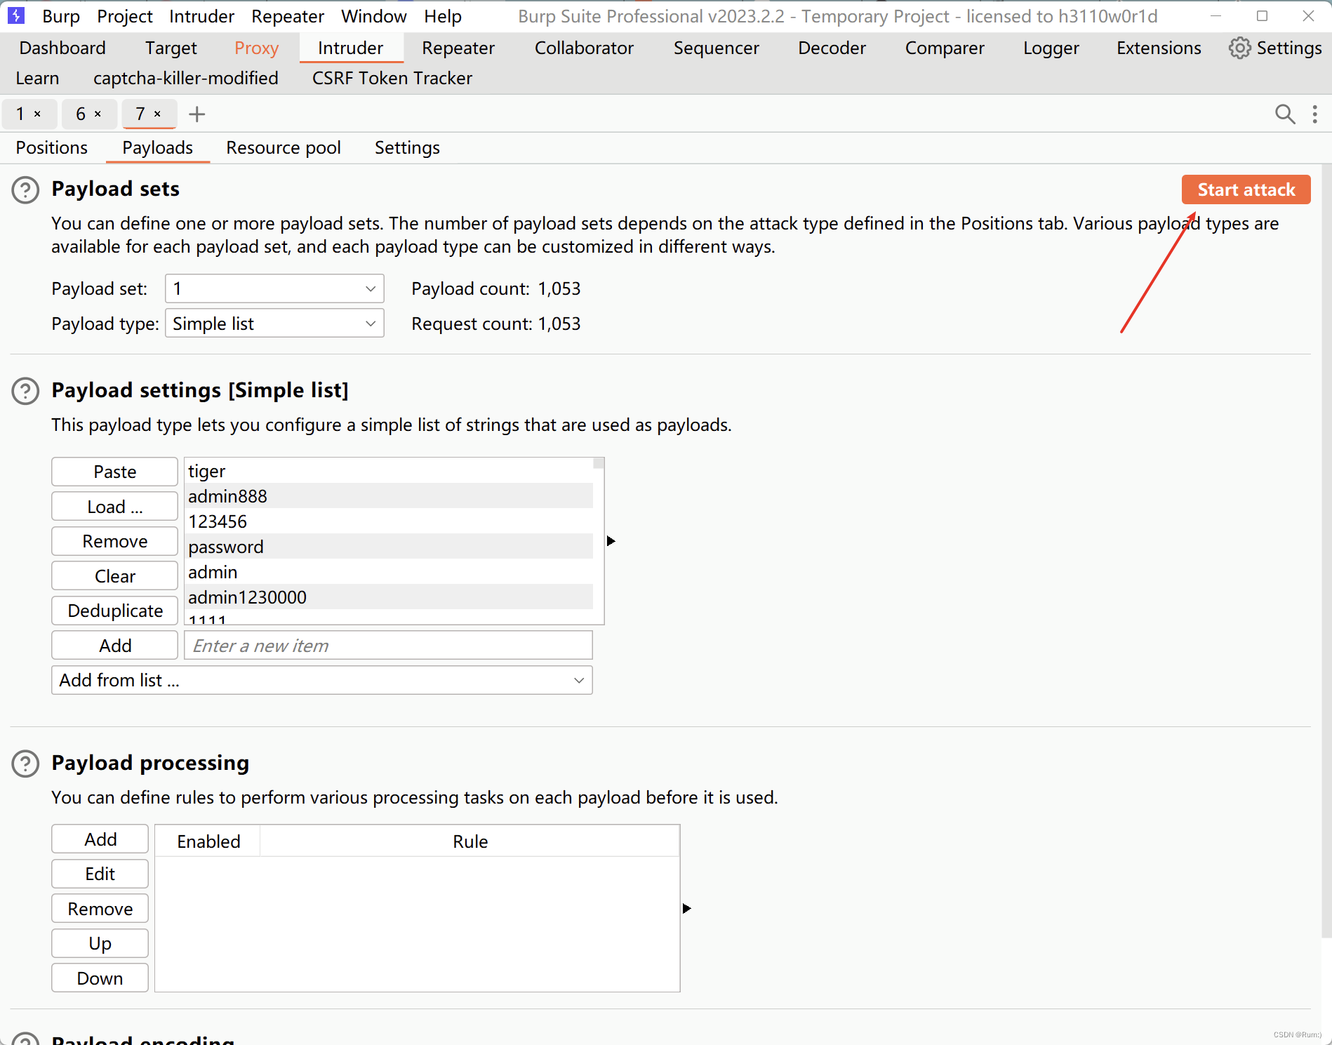Switch to the Sequencer tab
Screen dimensions: 1332x1045
pos(716,48)
